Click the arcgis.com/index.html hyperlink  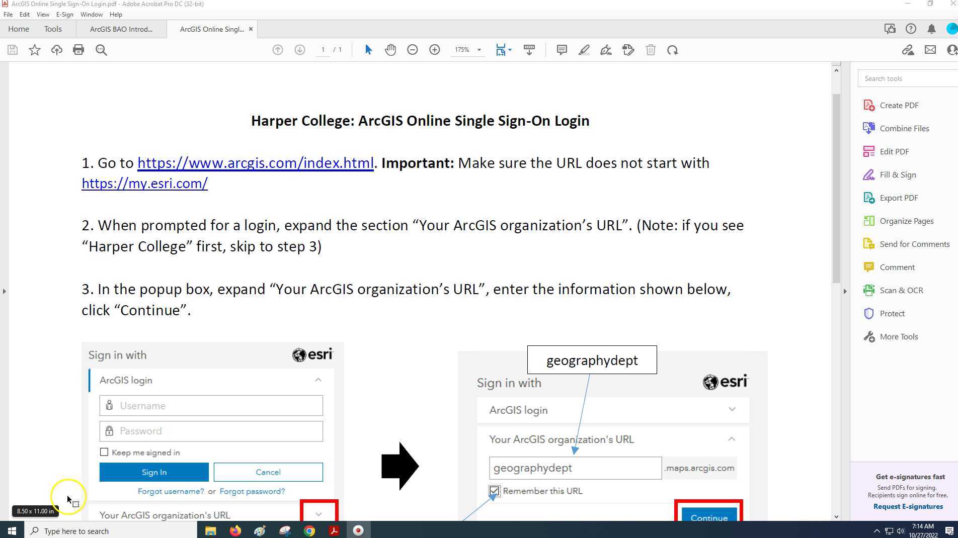point(255,163)
